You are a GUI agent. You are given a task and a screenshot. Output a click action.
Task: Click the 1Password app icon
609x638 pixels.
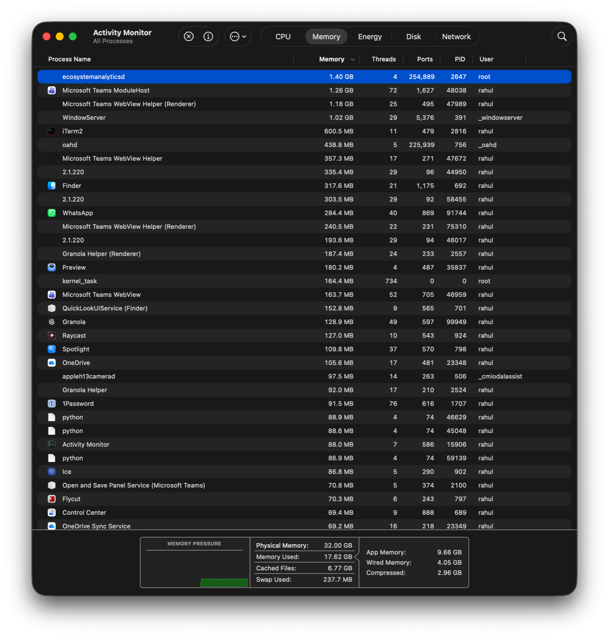coord(52,404)
